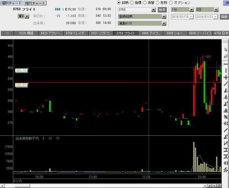
Task: Open the 浦島0115 list dropdown
Action: [x=164, y=23]
